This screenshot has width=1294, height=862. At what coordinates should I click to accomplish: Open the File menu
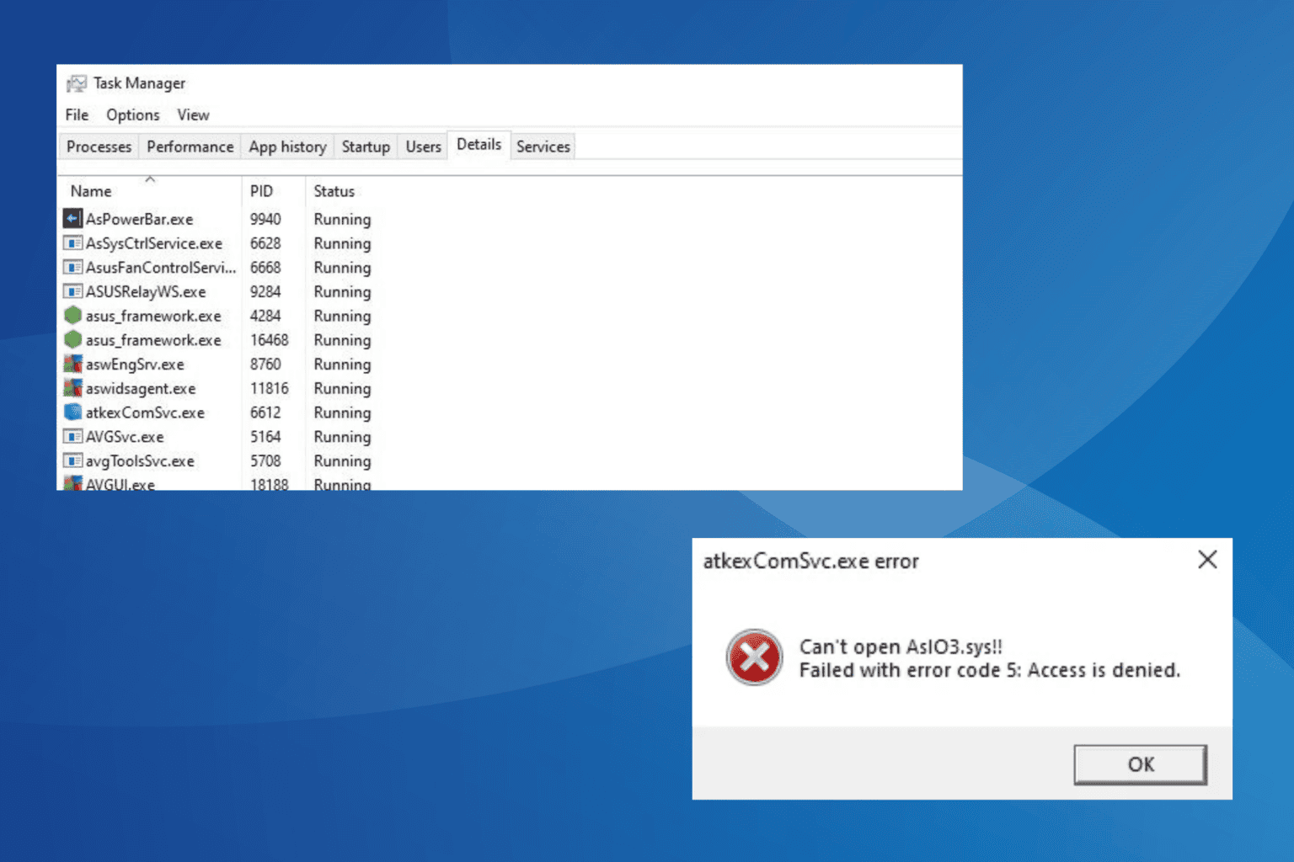(77, 114)
